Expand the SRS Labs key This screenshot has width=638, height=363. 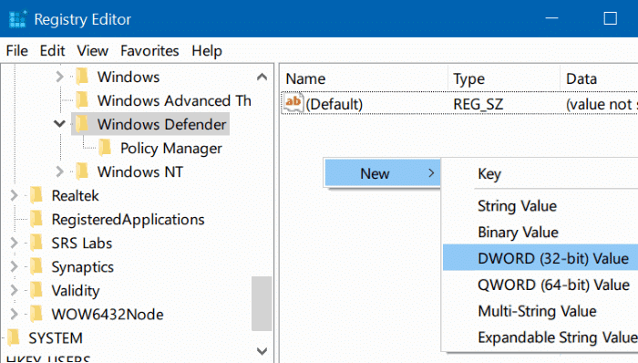pos(14,243)
